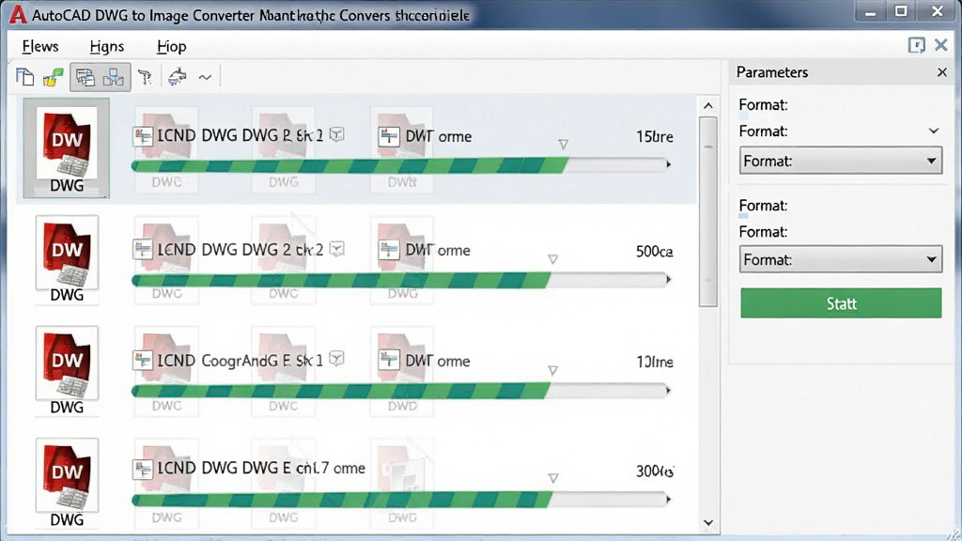Click the file icon before ICND in the cnl.7 ome row

pos(143,470)
